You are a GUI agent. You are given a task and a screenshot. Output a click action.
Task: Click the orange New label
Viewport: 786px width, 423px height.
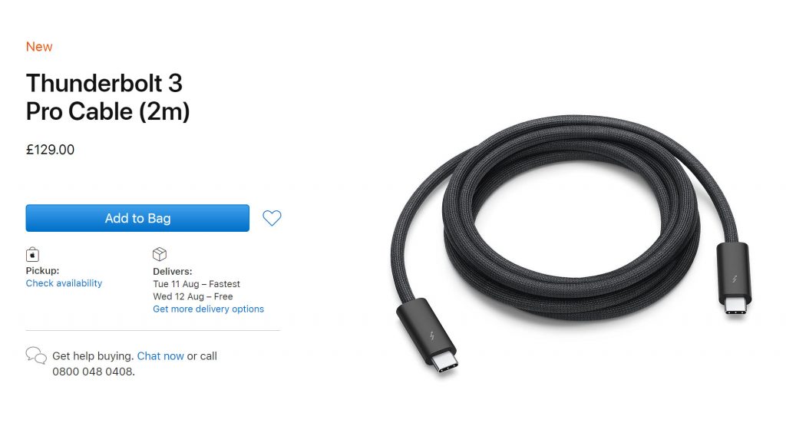pos(39,47)
